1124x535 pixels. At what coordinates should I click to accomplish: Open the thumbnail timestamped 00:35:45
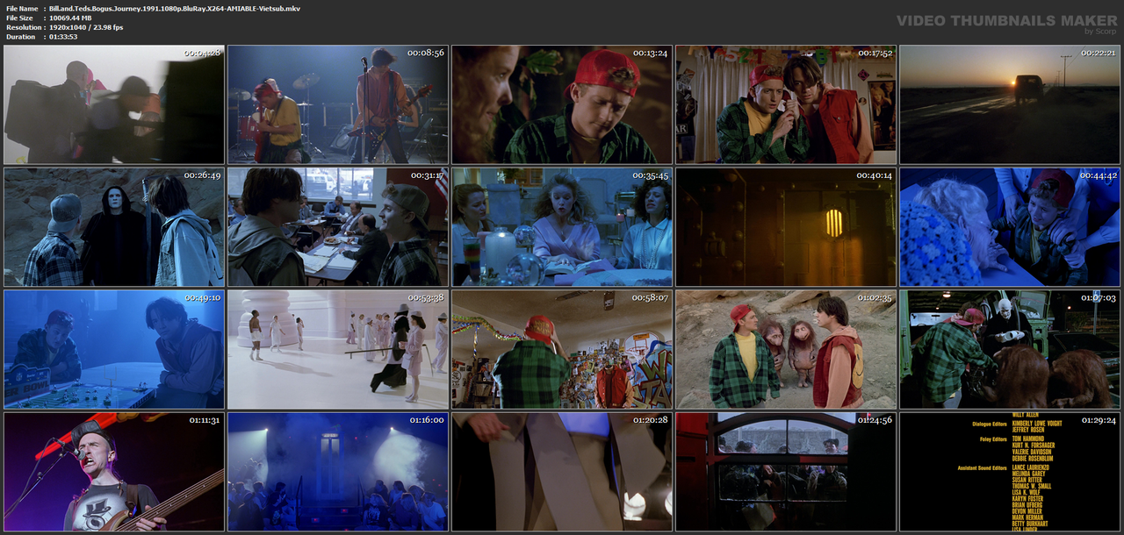point(561,227)
